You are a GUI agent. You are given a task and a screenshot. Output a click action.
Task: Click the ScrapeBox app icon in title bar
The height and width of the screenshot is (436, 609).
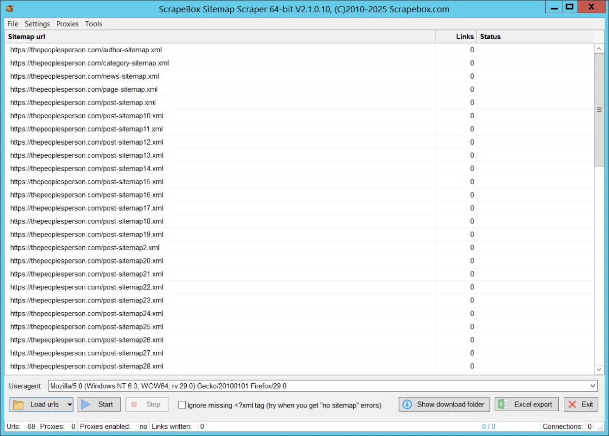pos(10,9)
